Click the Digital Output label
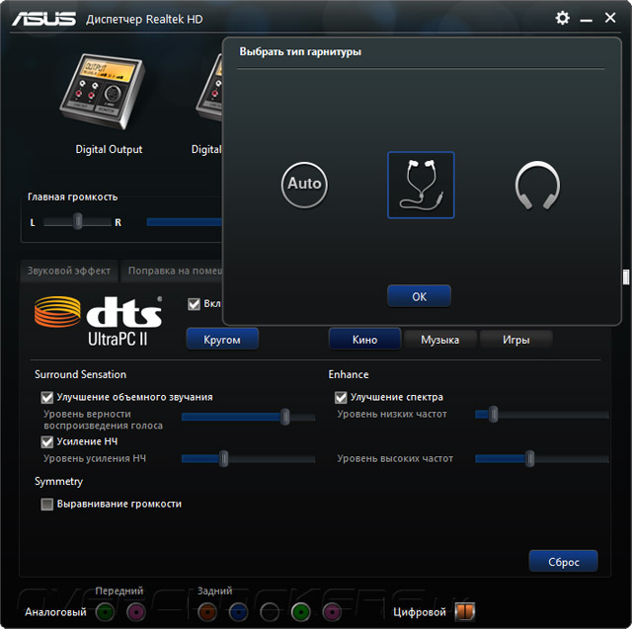This screenshot has width=632, height=629. click(109, 149)
